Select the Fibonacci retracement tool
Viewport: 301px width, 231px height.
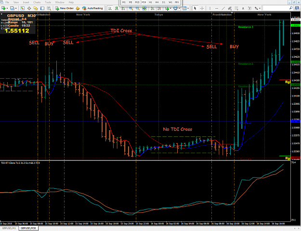[x=236, y=8]
